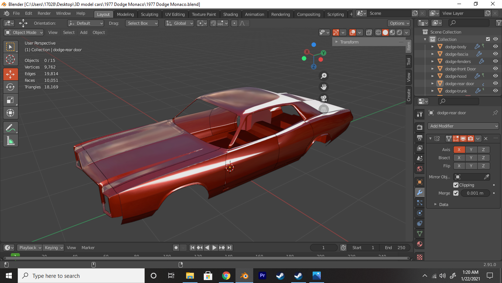Screen dimensions: 502x283
Task: Hide dodge-body in viewport
Action: tap(496, 47)
